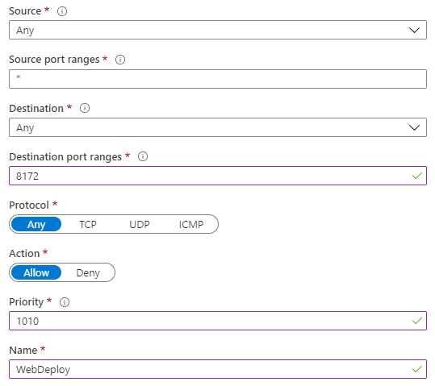Open the Destination dropdown
This screenshot has height=386, width=435.
pyautogui.click(x=218, y=127)
